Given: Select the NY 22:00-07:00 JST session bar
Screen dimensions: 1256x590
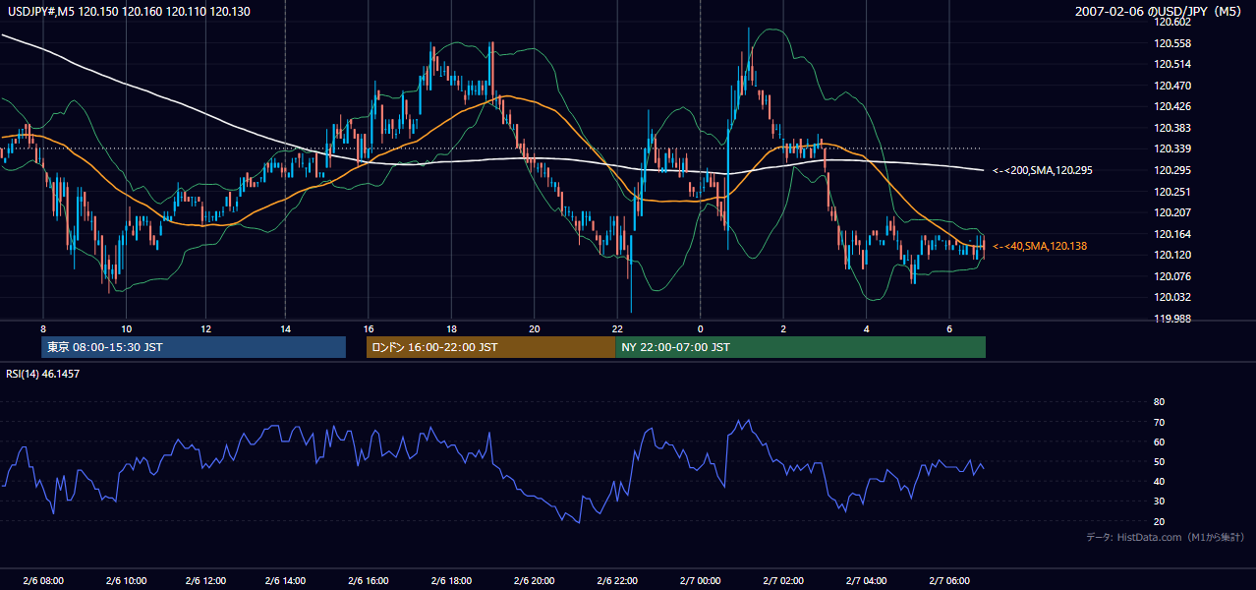Looking at the screenshot, I should tap(800, 347).
